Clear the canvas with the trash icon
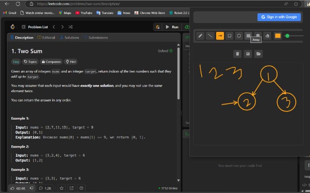 (237, 54)
